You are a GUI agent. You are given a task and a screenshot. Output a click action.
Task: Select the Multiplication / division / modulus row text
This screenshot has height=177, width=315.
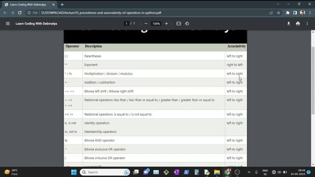(108, 74)
